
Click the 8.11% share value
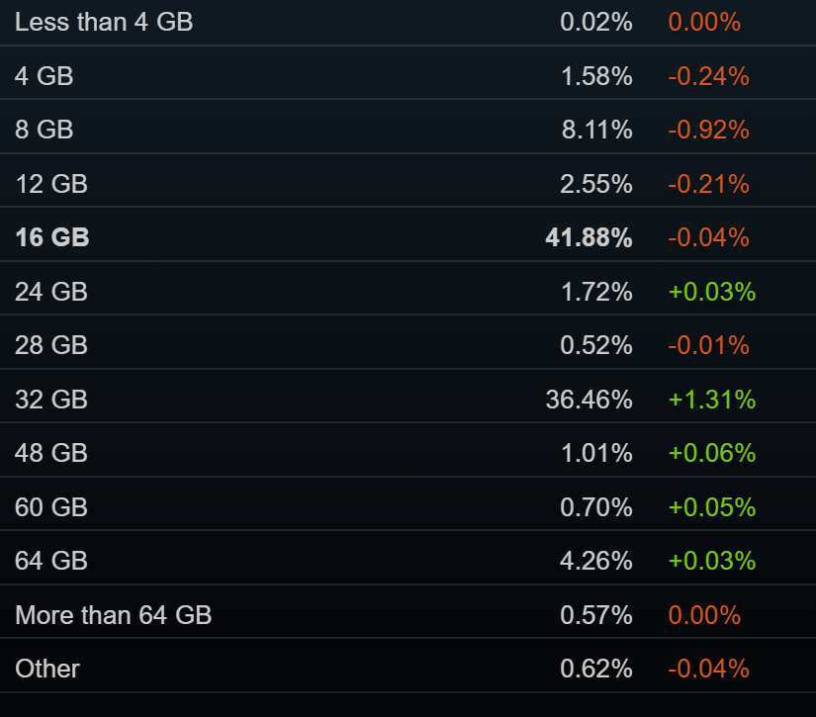(x=596, y=130)
